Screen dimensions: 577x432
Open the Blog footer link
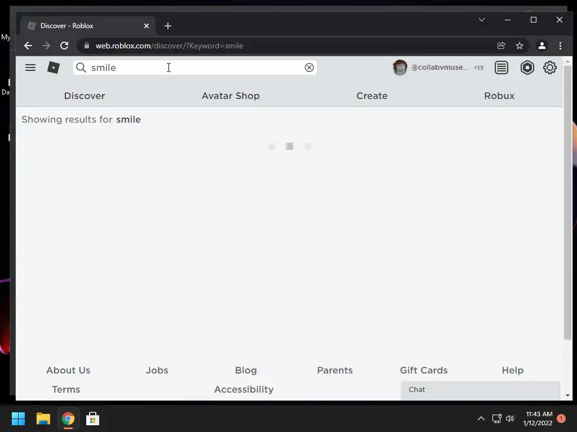point(246,370)
